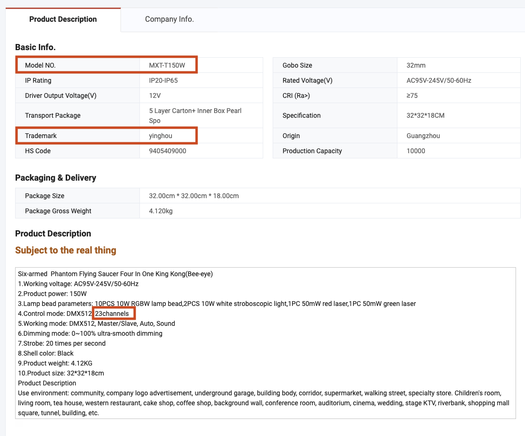Click the Rated Voltage AC95V-245V/50-60Hz value
525x436 pixels.
[x=439, y=80]
